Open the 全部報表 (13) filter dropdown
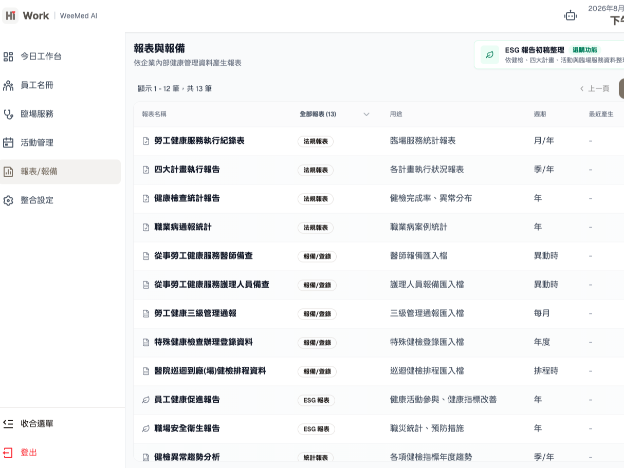The image size is (624, 468). click(335, 114)
